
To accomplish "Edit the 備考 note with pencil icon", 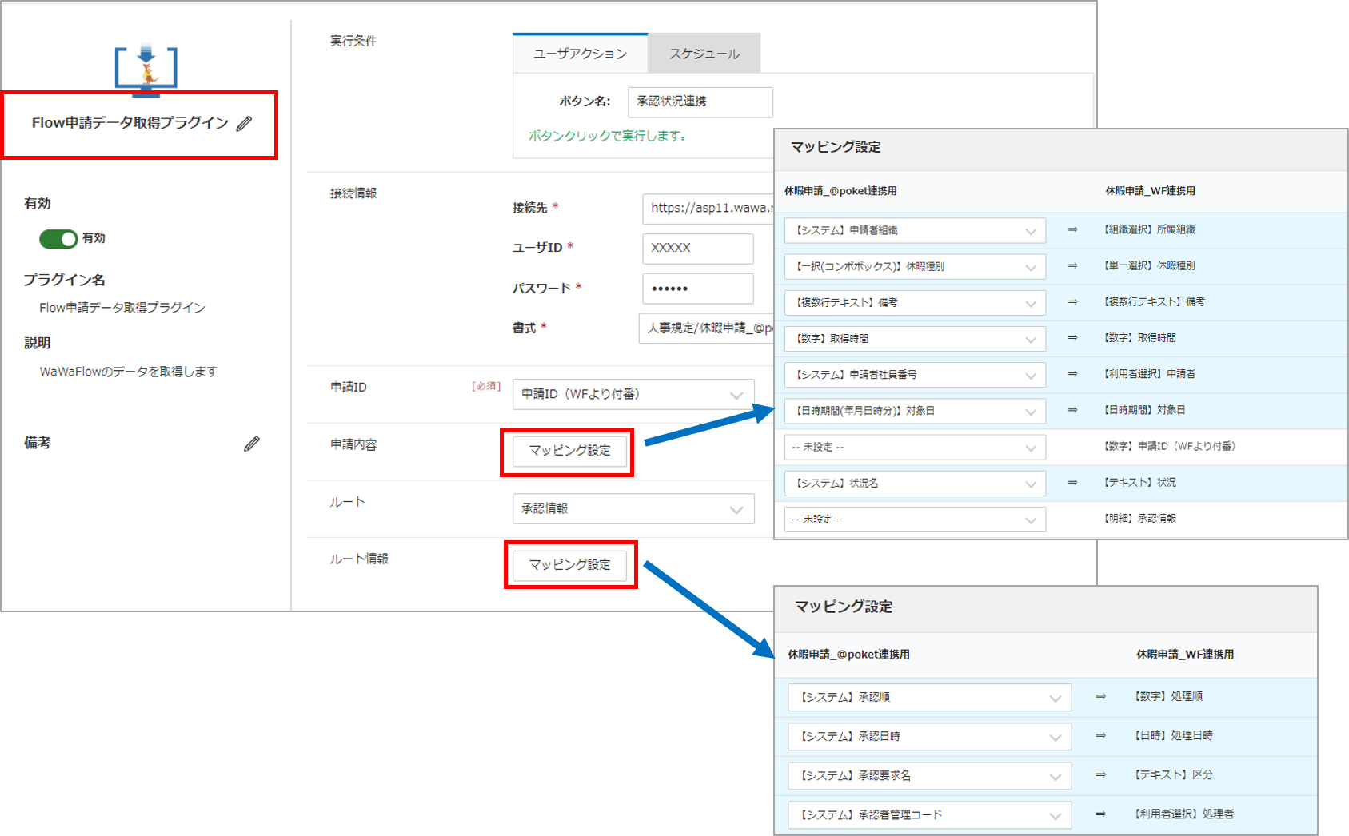I will [252, 444].
